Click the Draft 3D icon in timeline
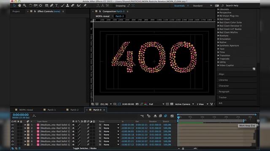 (x=149, y=116)
